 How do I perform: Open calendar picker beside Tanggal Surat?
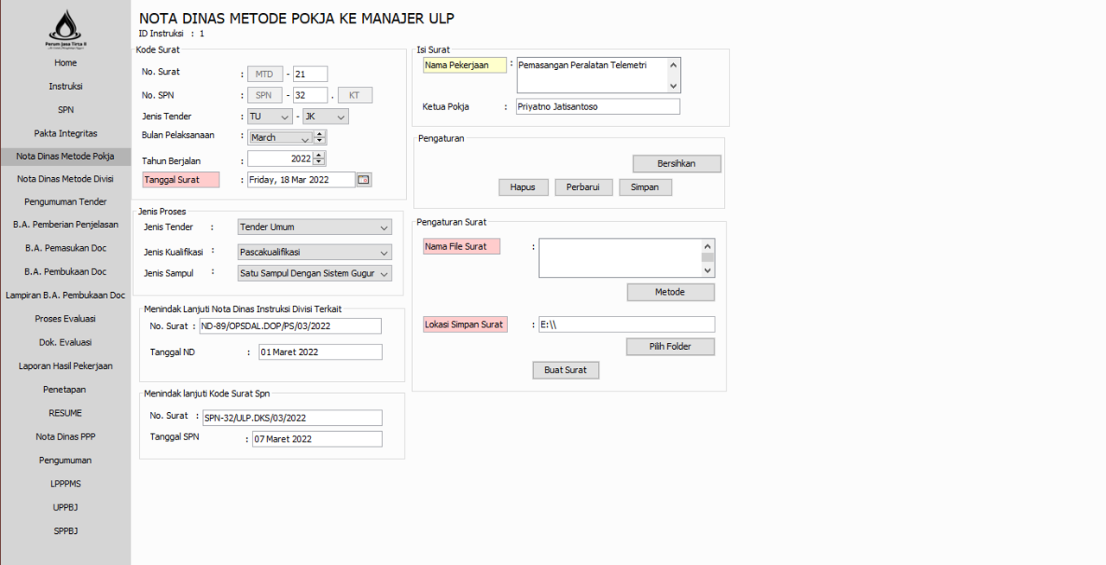(x=364, y=180)
